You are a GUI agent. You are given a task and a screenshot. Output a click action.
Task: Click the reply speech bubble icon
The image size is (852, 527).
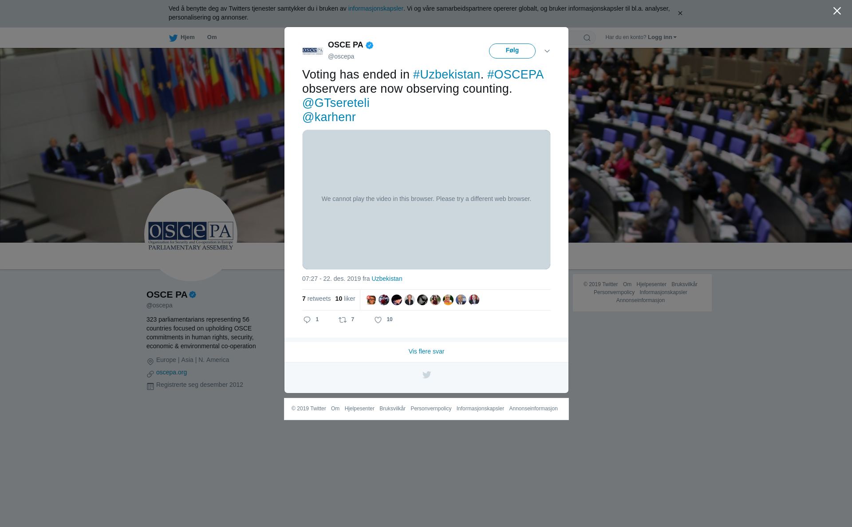(307, 320)
